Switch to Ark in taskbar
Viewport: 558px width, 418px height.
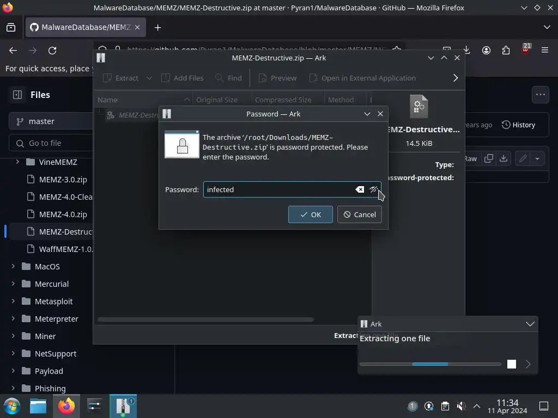123,406
